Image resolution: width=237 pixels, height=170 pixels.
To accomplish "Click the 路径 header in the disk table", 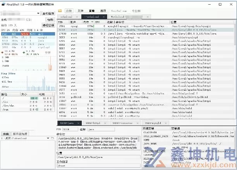I will click(10, 94).
